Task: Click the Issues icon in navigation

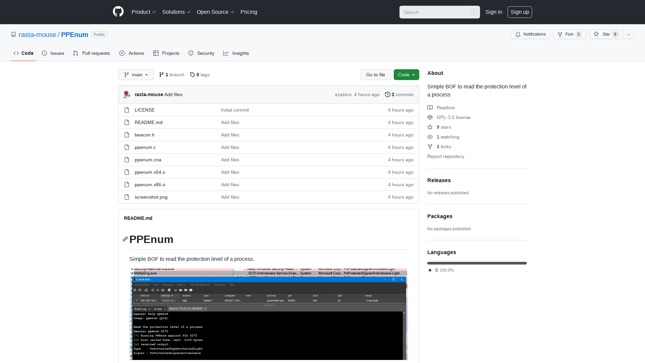Action: pyautogui.click(x=45, y=53)
